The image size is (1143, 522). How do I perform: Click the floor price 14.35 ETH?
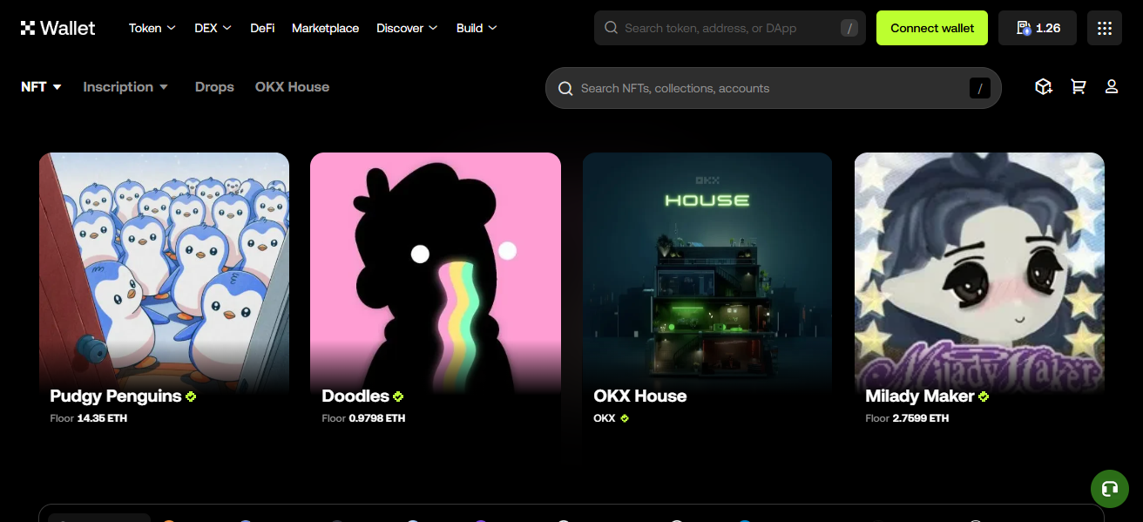pyautogui.click(x=103, y=418)
